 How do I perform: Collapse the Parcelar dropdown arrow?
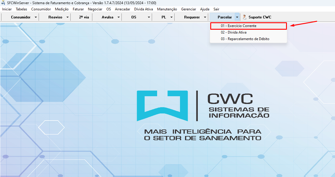pos(237,17)
